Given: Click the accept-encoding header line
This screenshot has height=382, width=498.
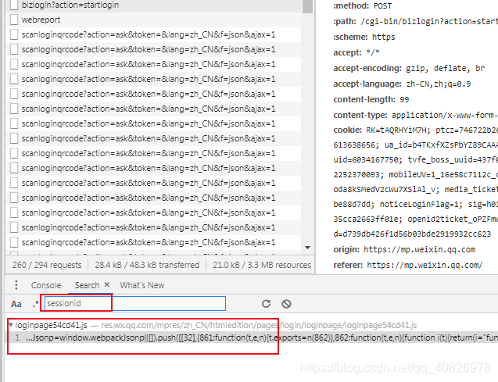Looking at the screenshot, I should click(409, 68).
